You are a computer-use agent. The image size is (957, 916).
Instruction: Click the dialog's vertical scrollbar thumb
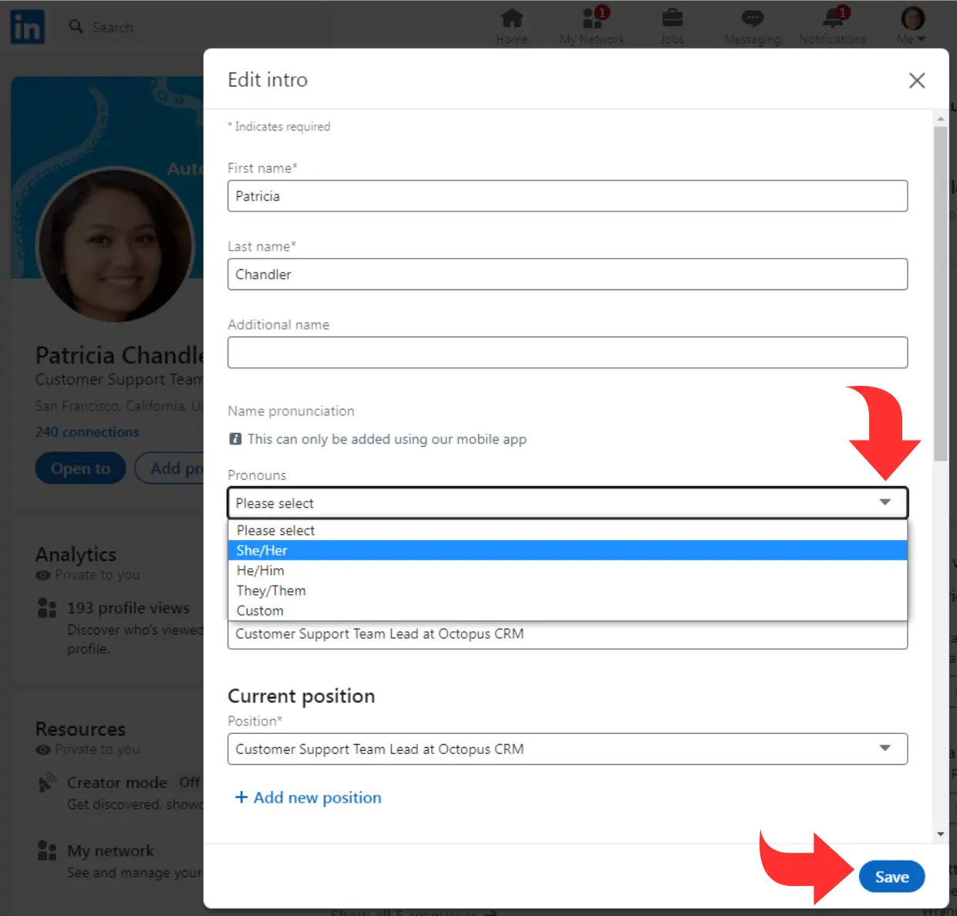[940, 293]
